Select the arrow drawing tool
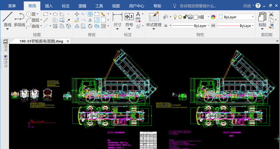280x149 pixels. pos(68,20)
